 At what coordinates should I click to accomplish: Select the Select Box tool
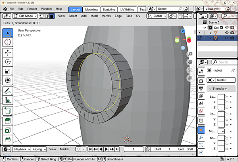coord(8,33)
